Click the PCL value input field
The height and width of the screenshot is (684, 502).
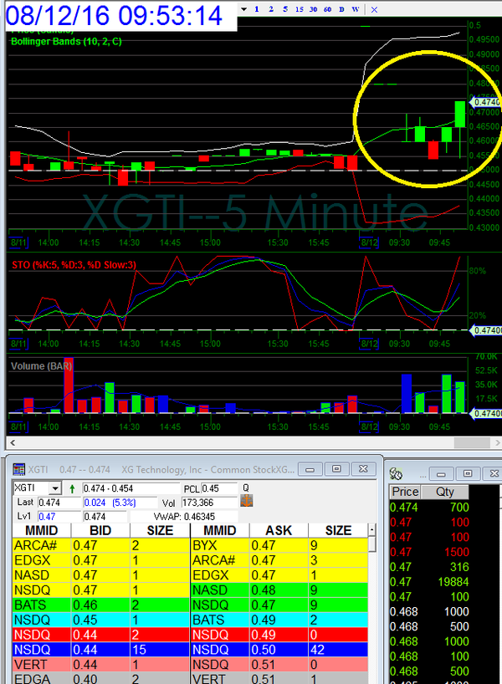tap(222, 487)
